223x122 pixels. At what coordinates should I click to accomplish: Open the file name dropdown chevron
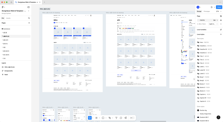[29, 11]
